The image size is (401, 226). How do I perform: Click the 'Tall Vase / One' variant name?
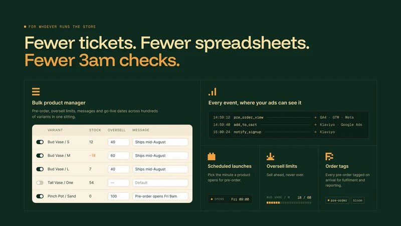(60, 183)
